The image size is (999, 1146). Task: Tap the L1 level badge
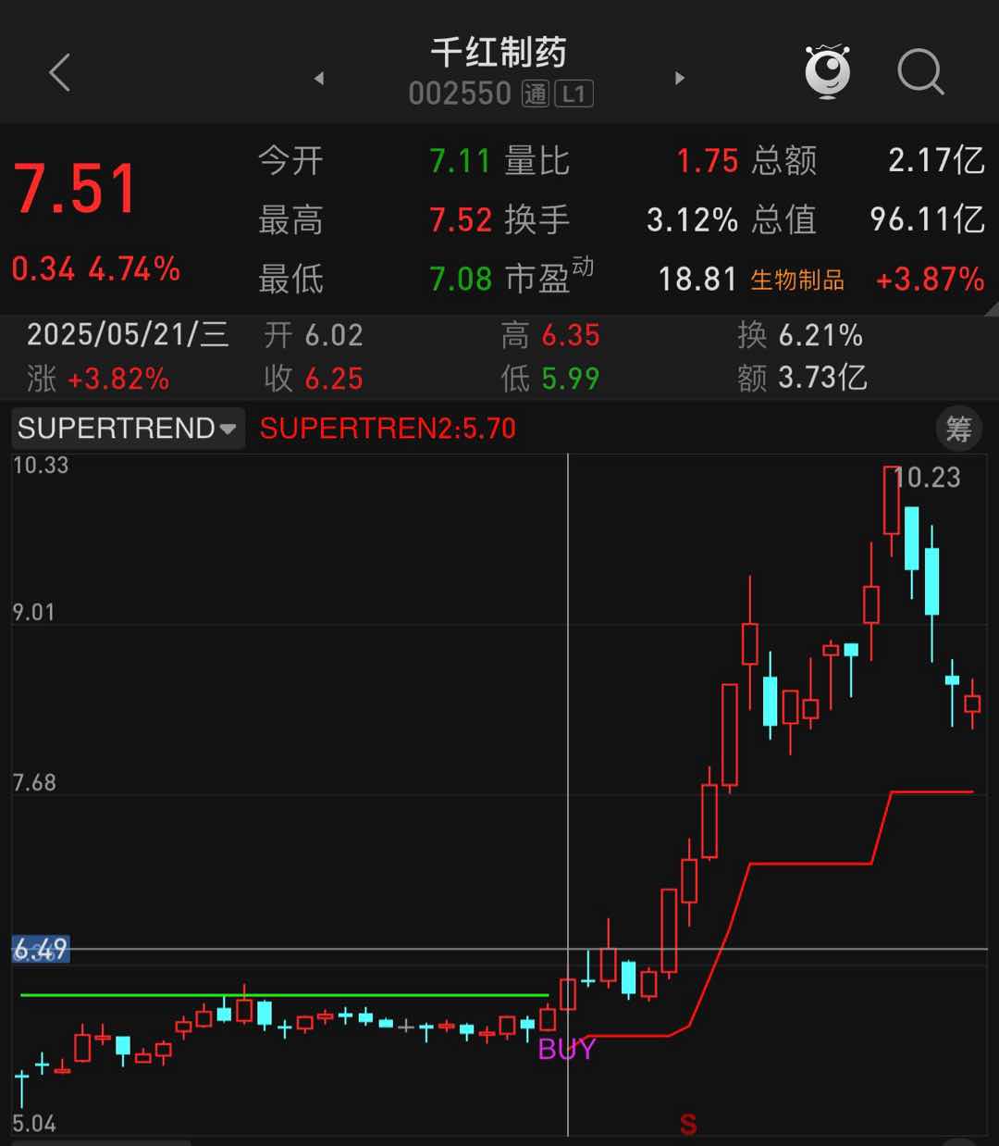pos(573,93)
